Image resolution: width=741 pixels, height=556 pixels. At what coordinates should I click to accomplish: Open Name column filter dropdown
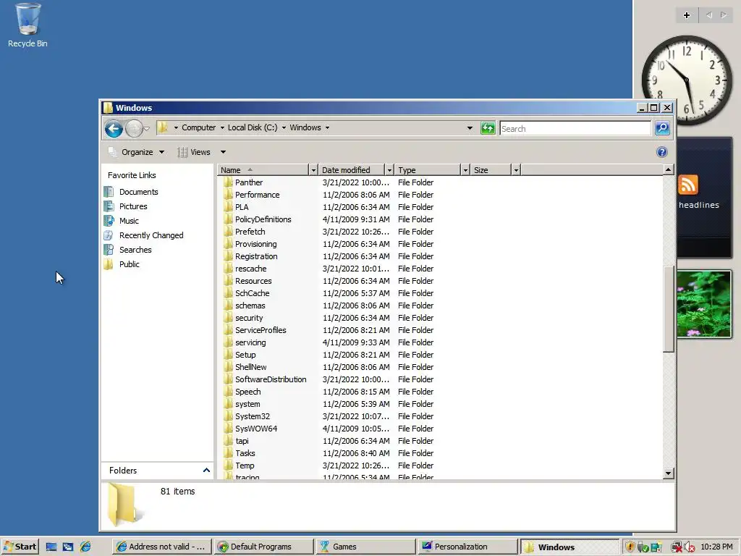[313, 170]
